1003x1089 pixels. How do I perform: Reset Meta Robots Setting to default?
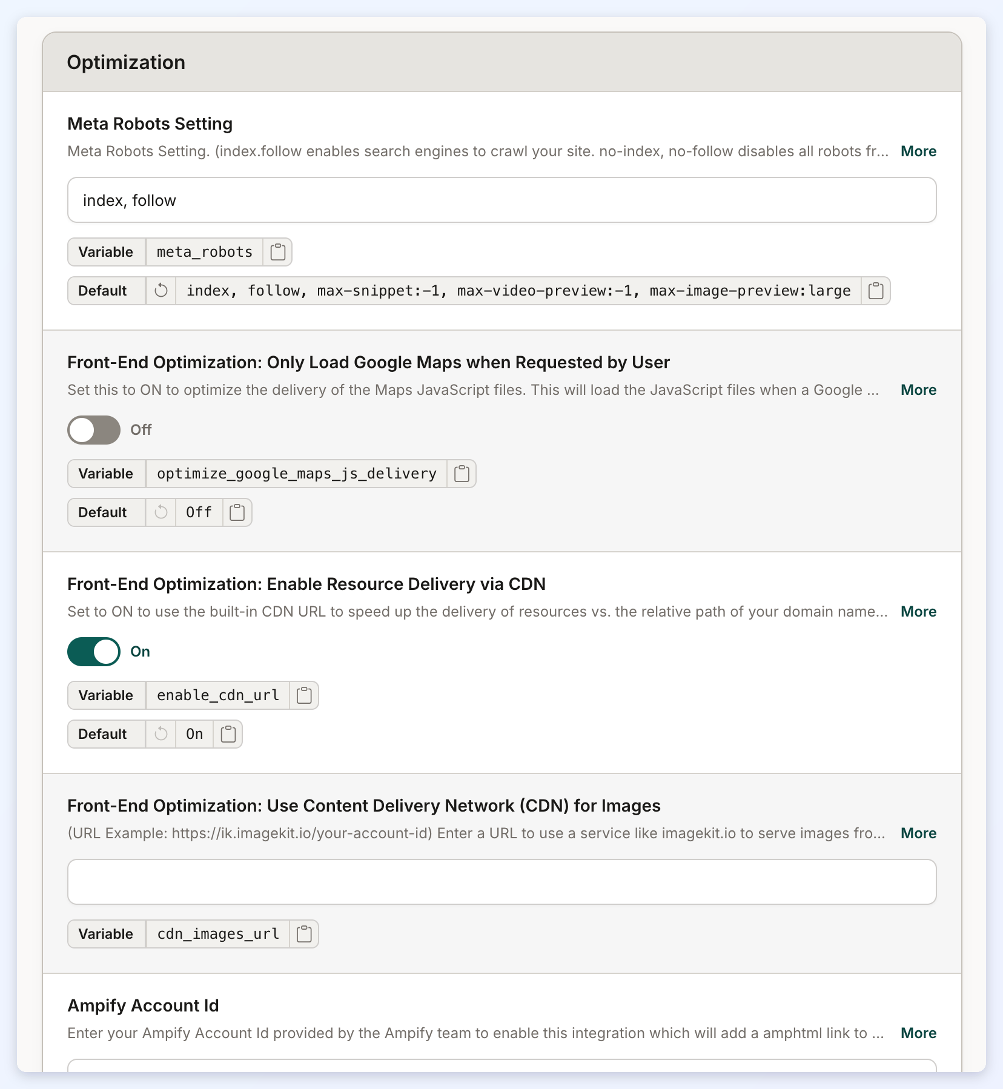[x=161, y=291]
